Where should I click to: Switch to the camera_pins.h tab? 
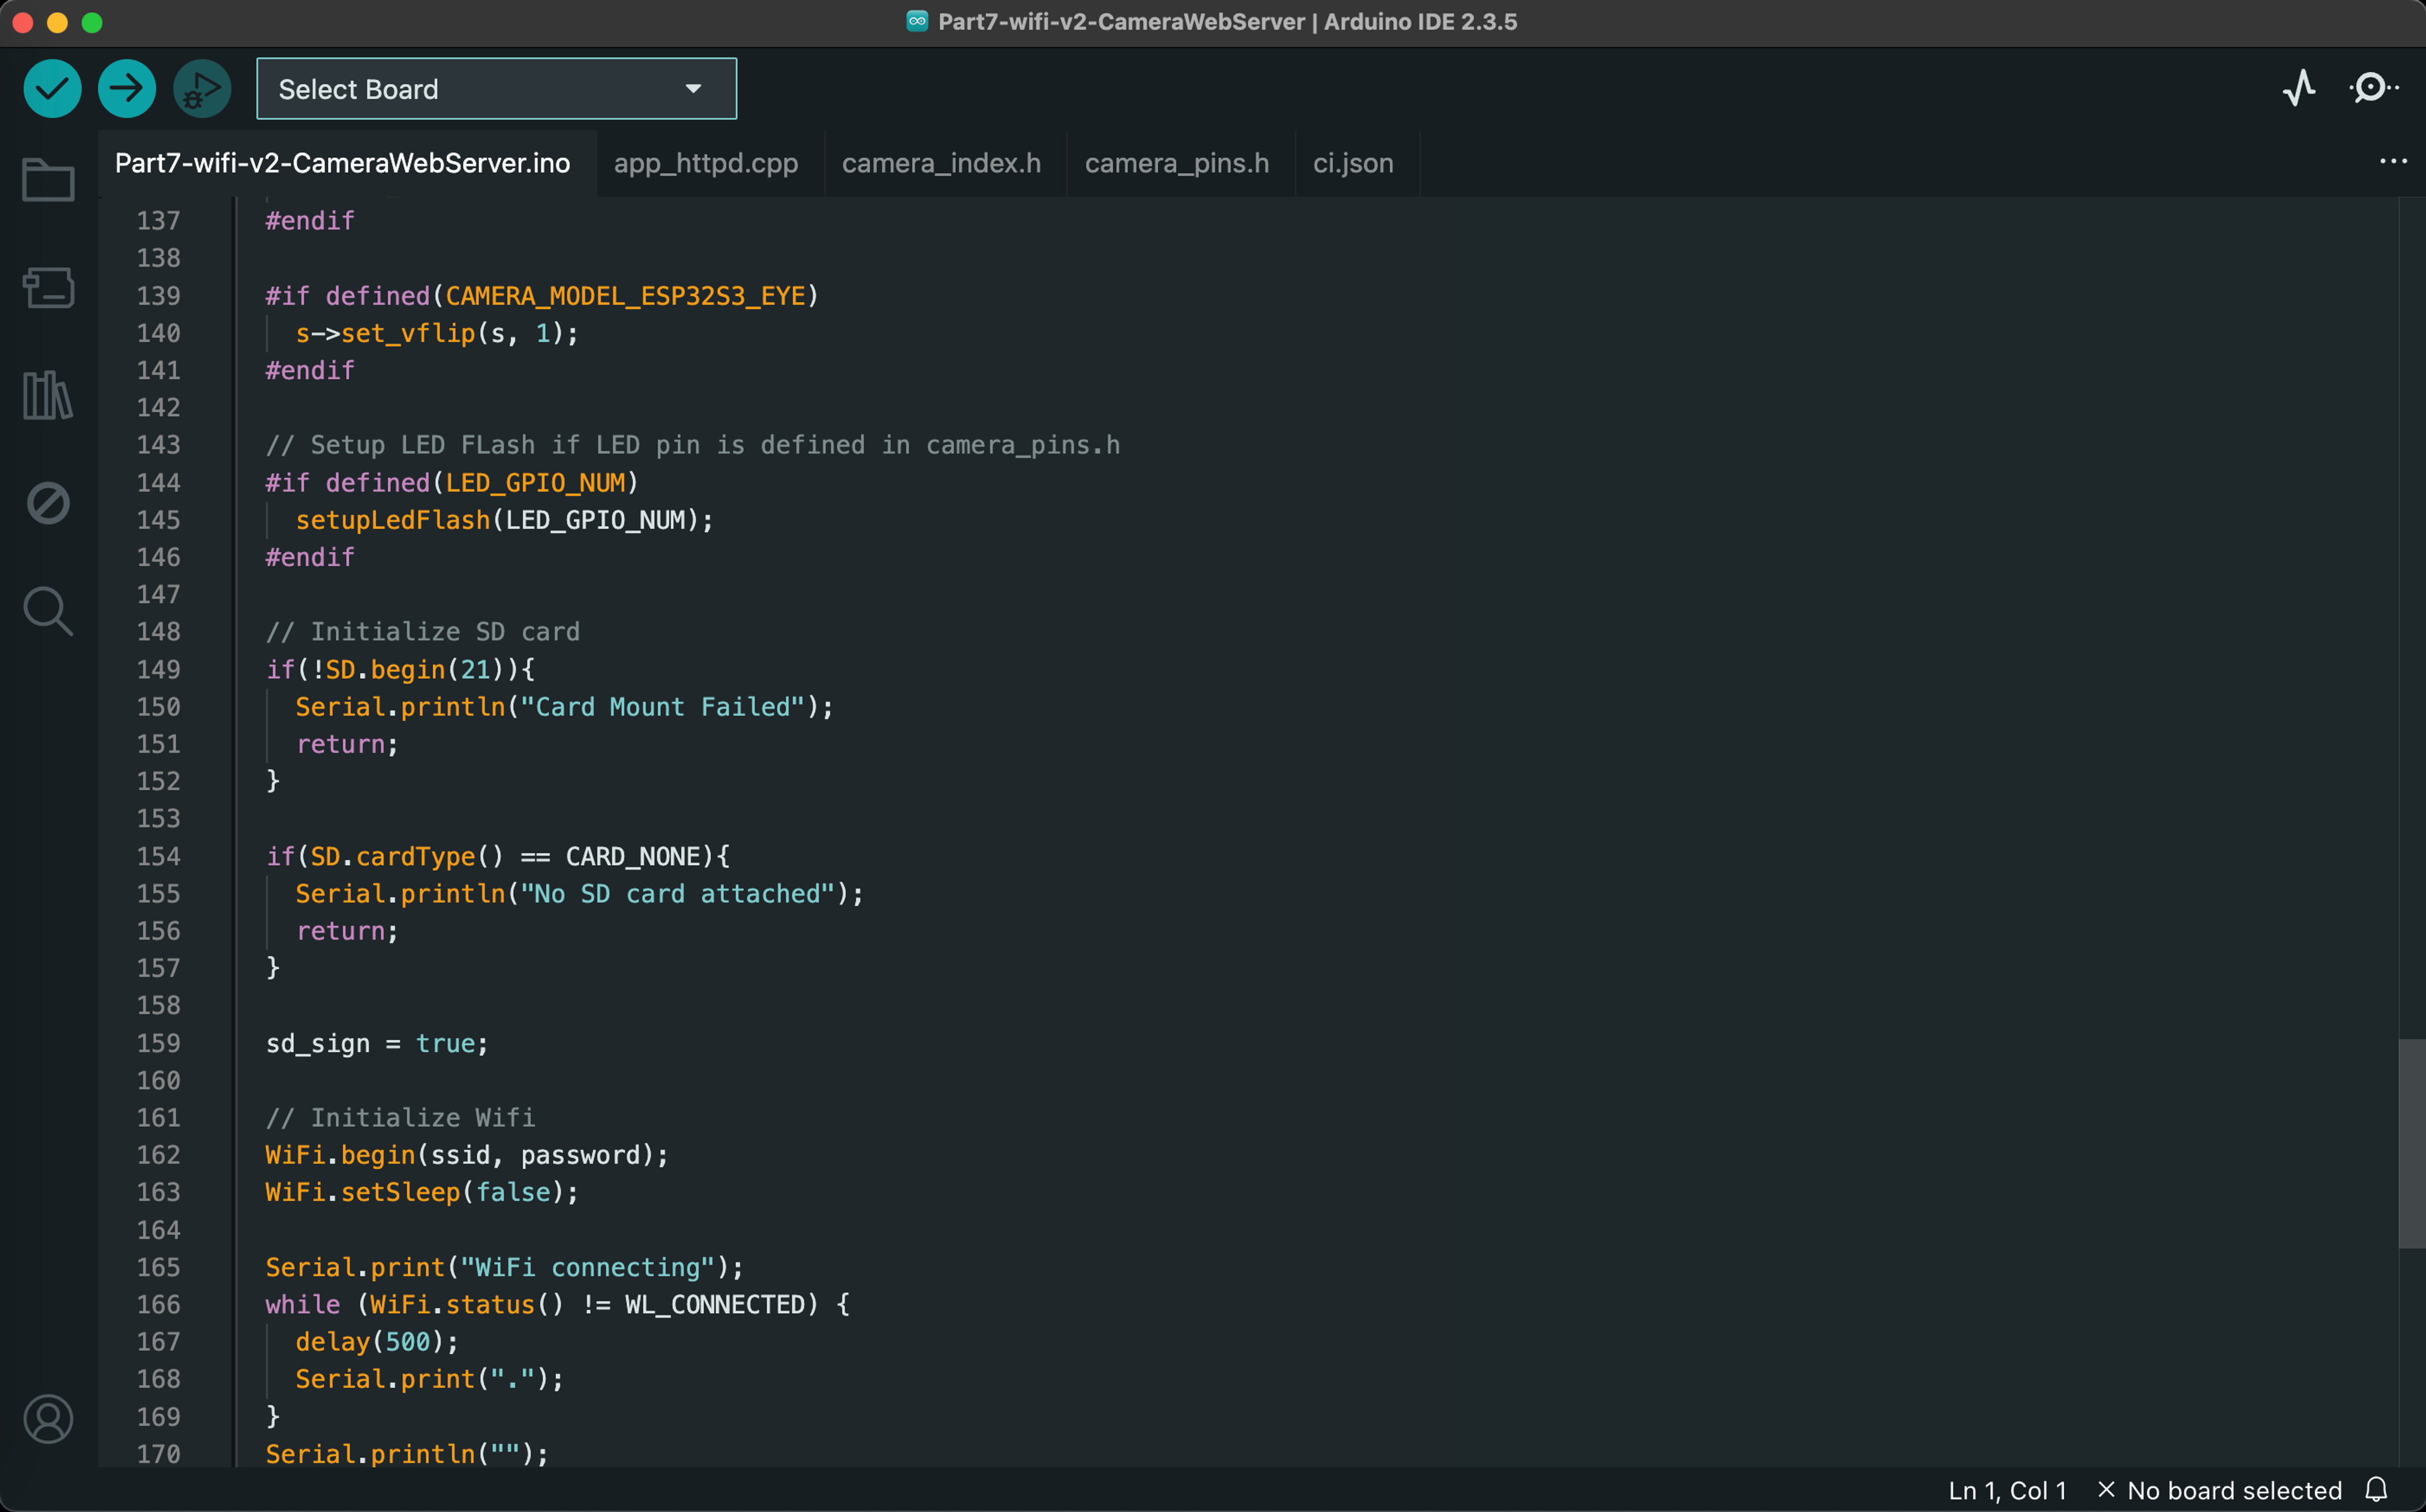(x=1176, y=163)
